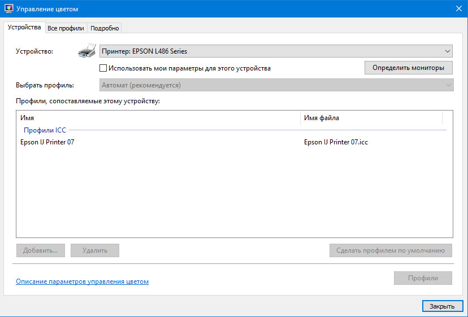The height and width of the screenshot is (317, 468).
Task: Sort by the "Имя" column header
Action: click(158, 118)
